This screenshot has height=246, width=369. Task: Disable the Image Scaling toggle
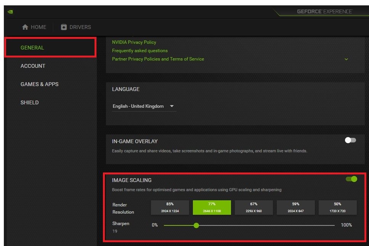coord(351,179)
